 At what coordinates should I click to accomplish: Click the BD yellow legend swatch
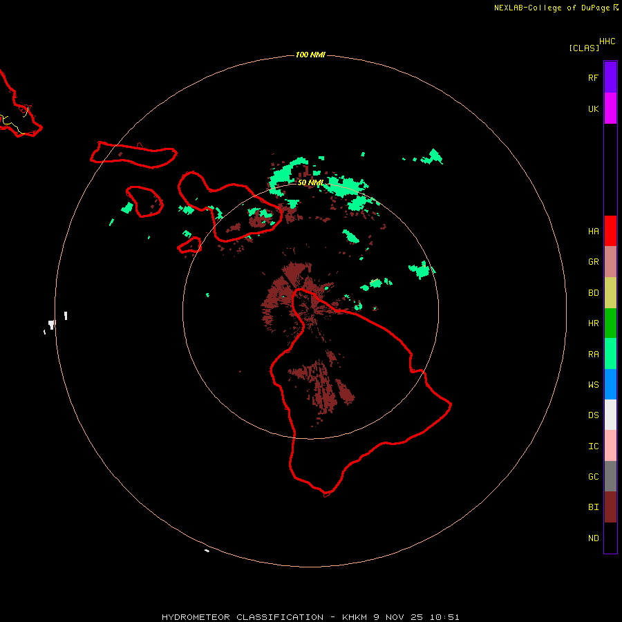click(610, 293)
